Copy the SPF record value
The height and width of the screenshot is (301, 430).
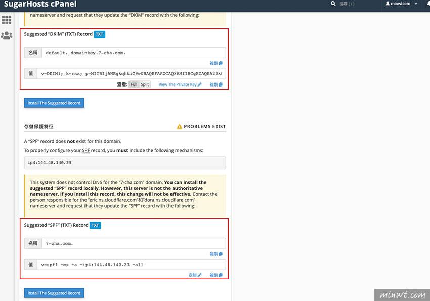pyautogui.click(x=216, y=275)
